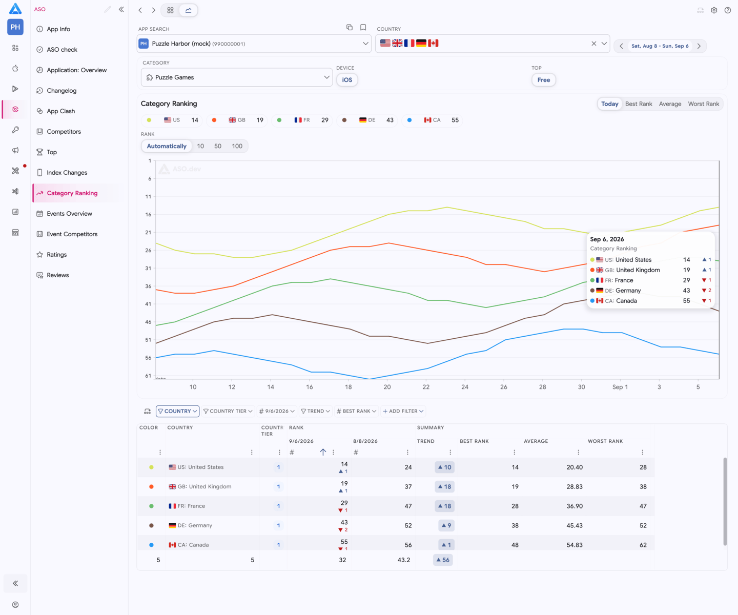Toggle the Free top chip
This screenshot has height=615, width=738.
pos(544,80)
